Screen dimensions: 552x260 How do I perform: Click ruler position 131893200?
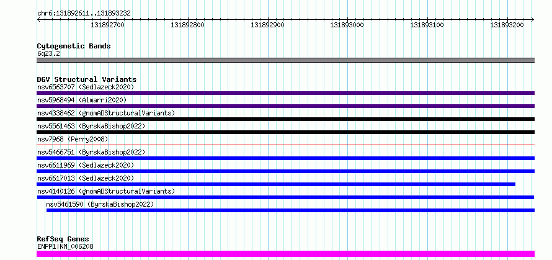[507, 25]
